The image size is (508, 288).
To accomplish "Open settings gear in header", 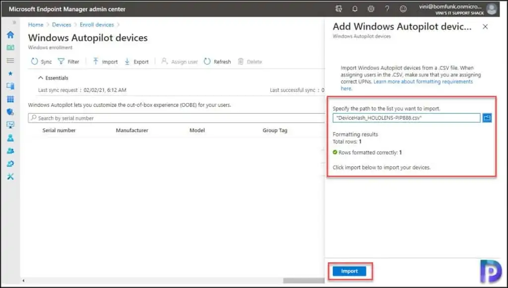I will pyautogui.click(x=371, y=9).
